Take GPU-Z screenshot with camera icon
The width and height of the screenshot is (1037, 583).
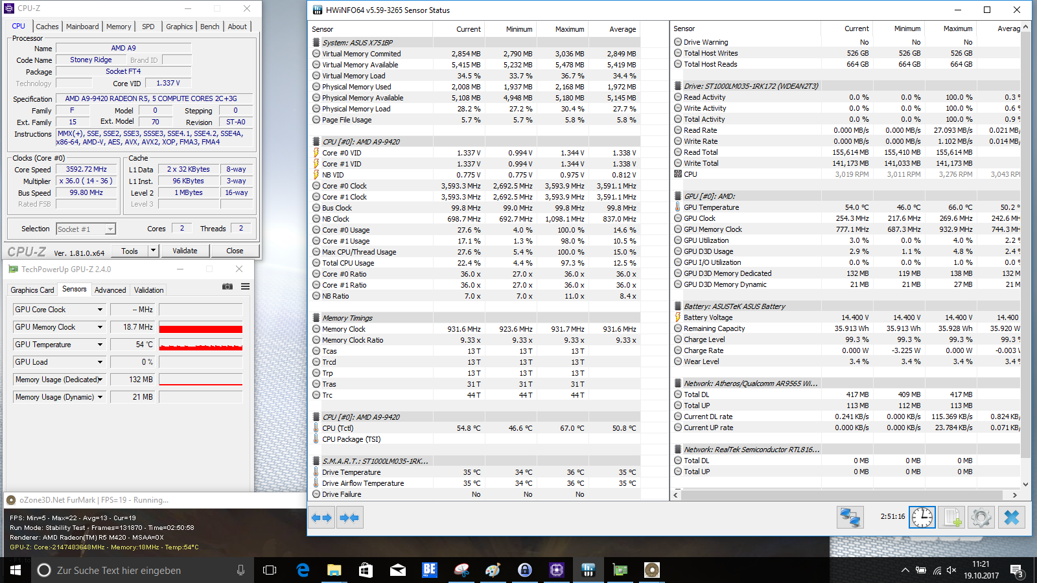click(227, 286)
